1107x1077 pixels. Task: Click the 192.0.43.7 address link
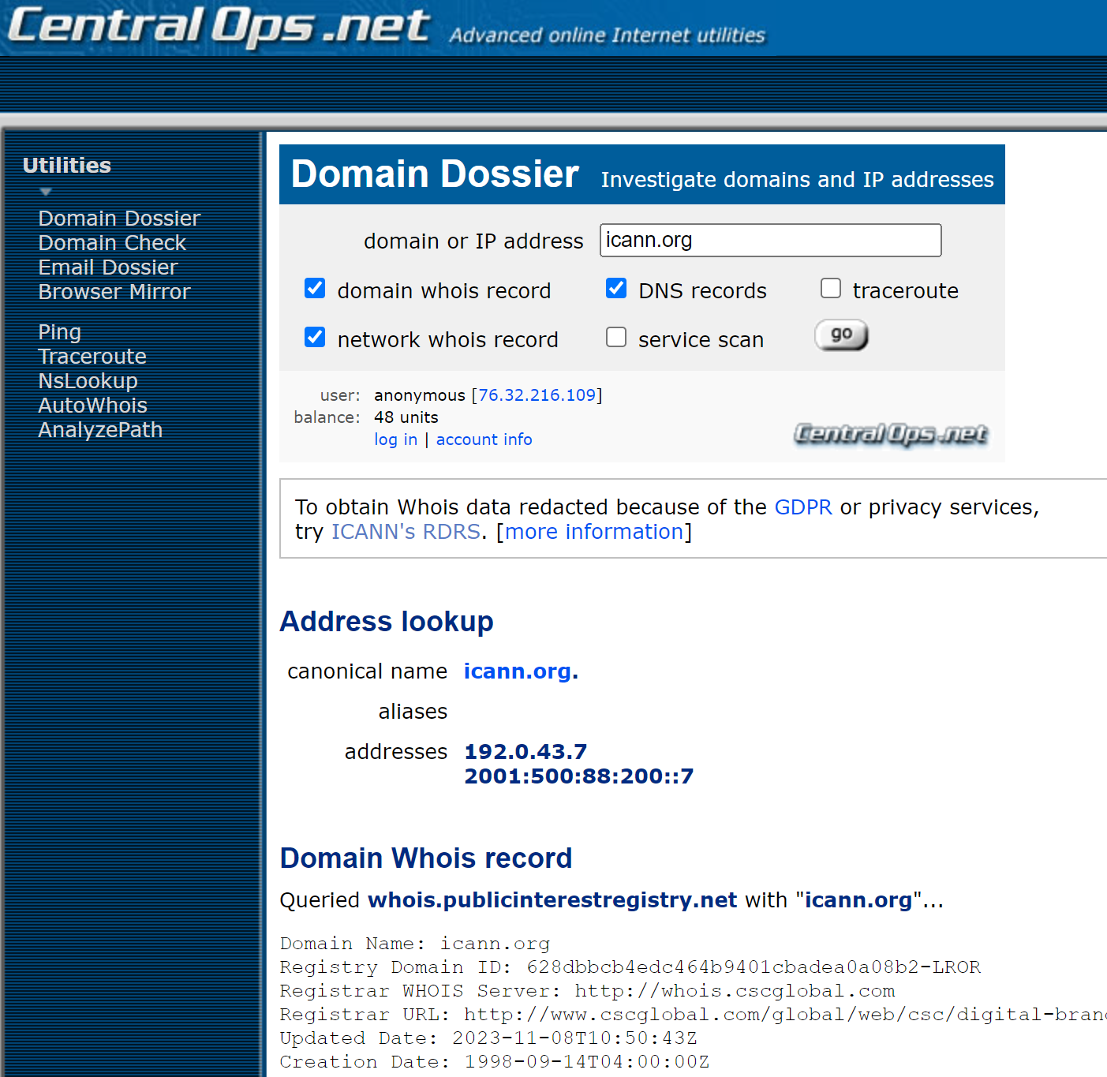525,751
